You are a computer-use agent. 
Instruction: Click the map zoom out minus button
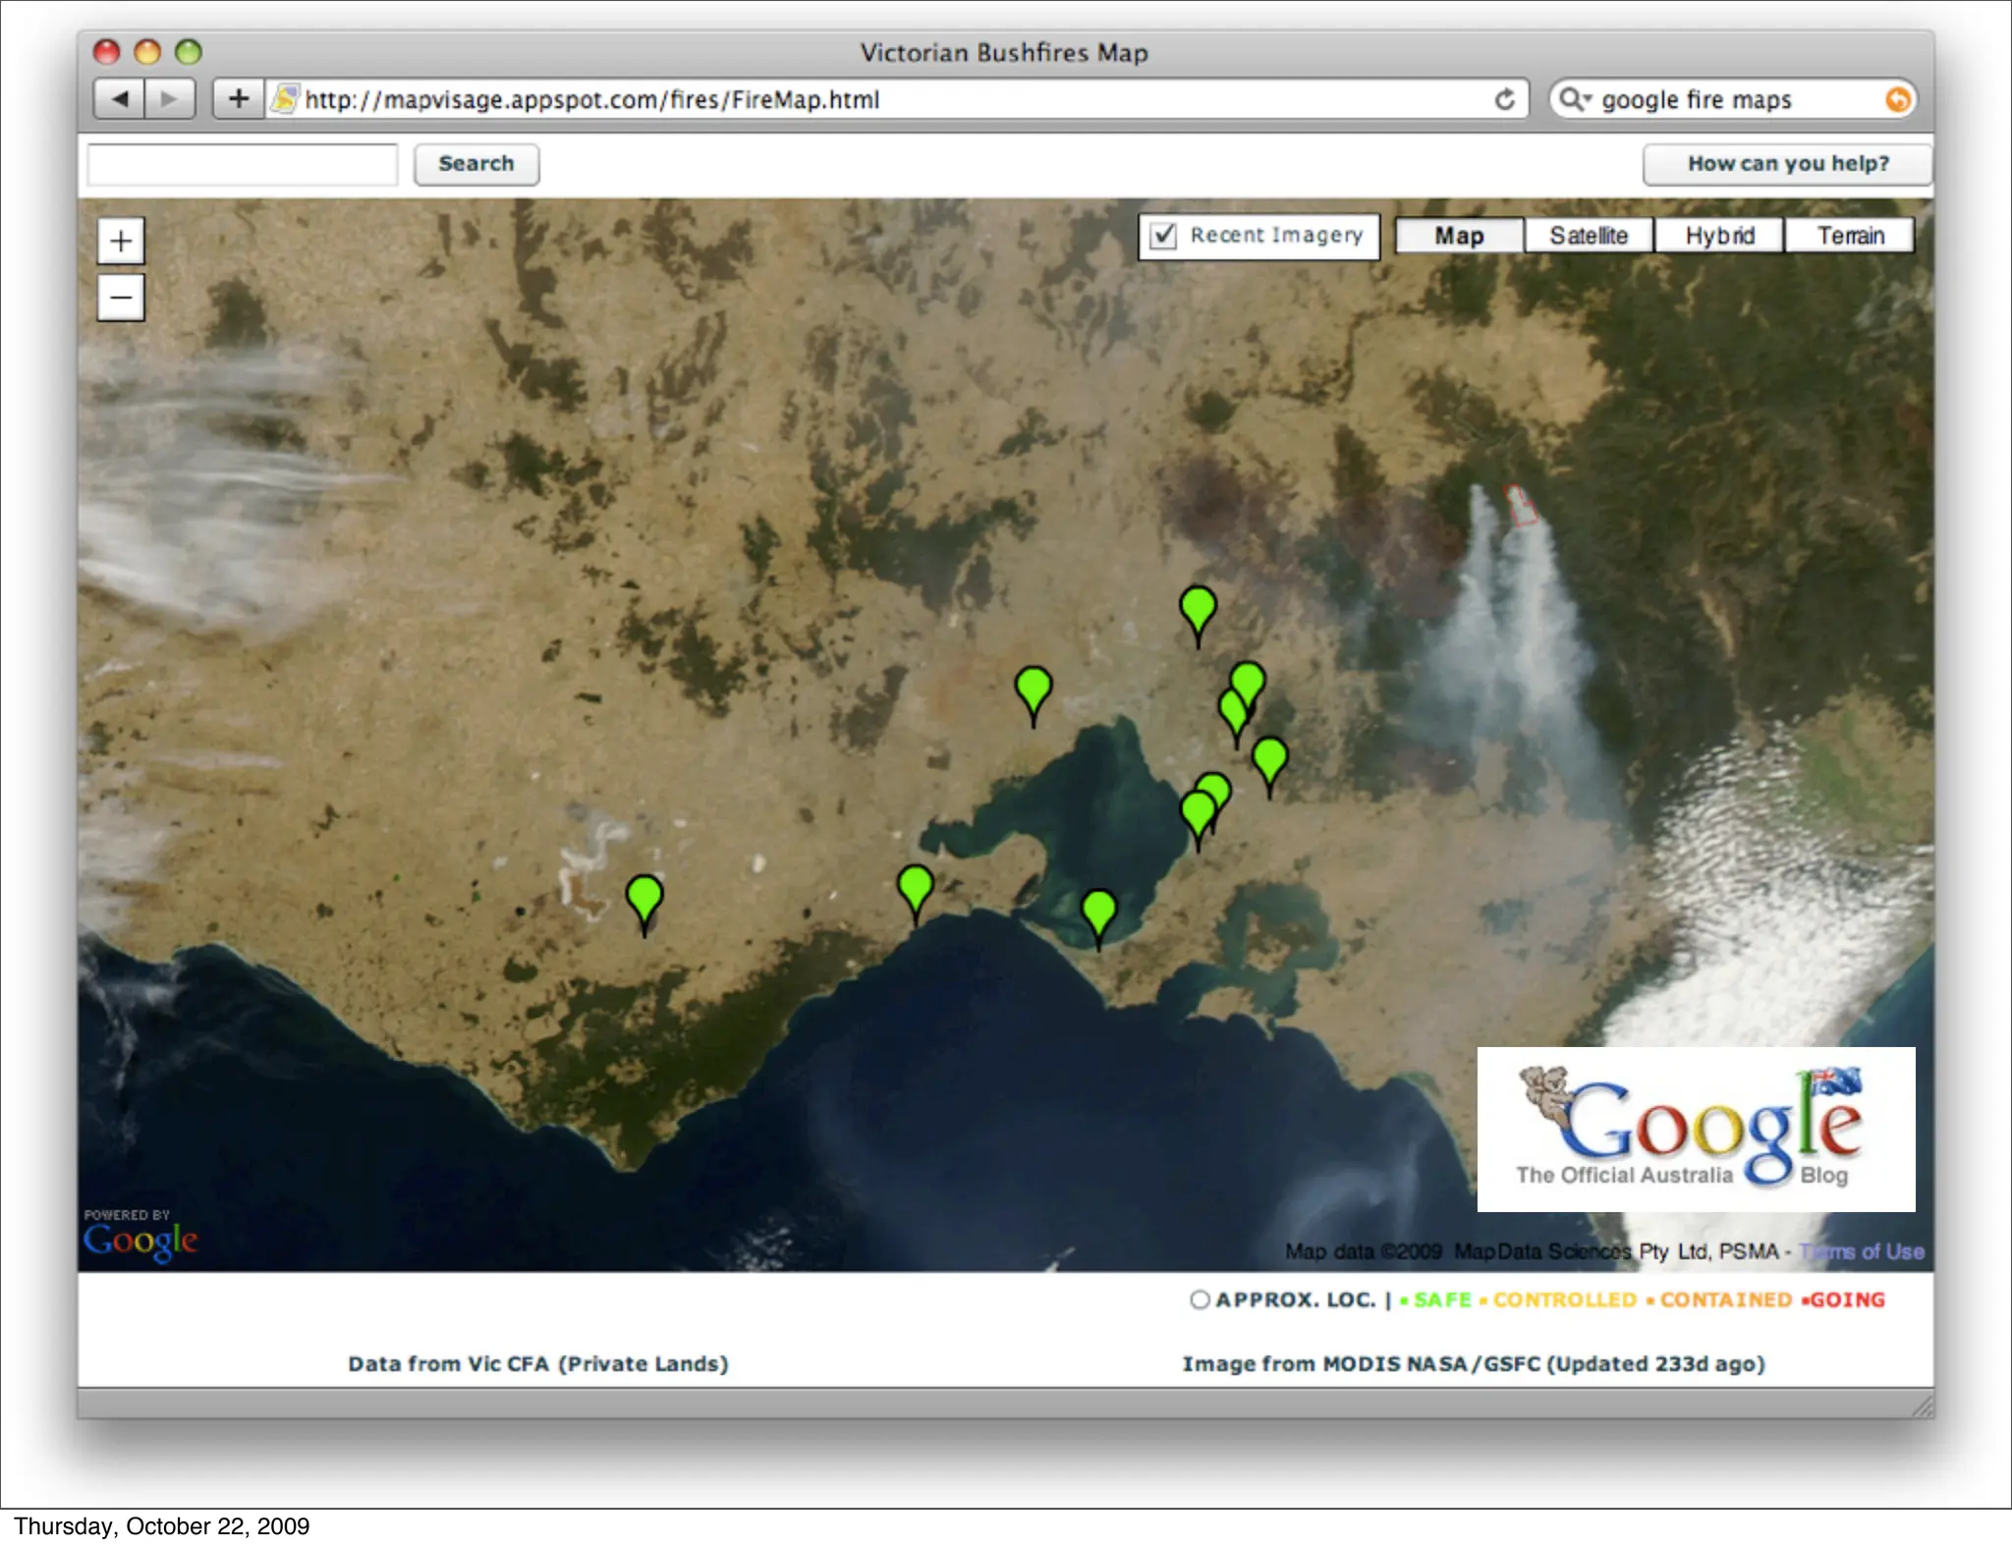pos(121,298)
